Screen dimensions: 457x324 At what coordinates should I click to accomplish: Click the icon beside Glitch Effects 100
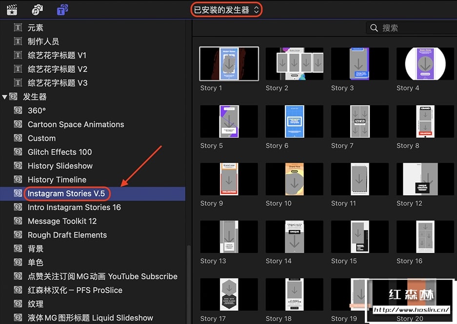click(x=18, y=152)
